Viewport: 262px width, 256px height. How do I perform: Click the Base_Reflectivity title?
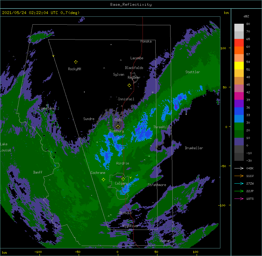tap(131, 5)
